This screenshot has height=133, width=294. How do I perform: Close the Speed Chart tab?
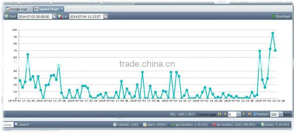(x=62, y=8)
